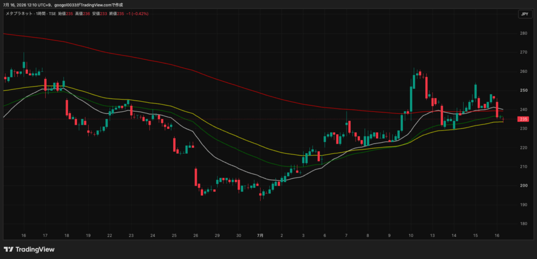Image resolution: width=537 pixels, height=259 pixels.
Task: Click the red 235 current price label
Action: click(523, 119)
